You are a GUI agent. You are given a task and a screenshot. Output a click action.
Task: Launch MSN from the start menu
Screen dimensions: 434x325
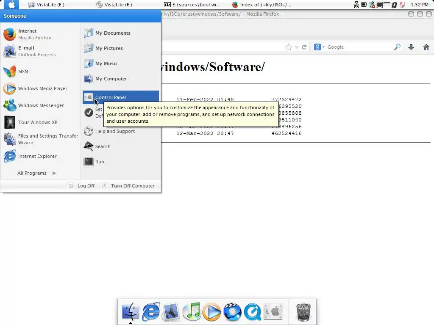16,72
